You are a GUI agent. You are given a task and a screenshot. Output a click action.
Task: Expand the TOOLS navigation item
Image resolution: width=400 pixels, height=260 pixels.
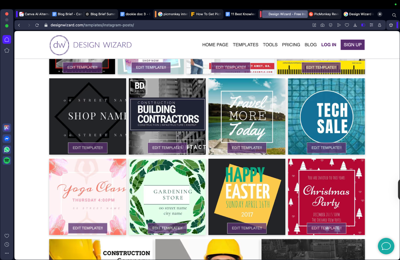pos(270,45)
